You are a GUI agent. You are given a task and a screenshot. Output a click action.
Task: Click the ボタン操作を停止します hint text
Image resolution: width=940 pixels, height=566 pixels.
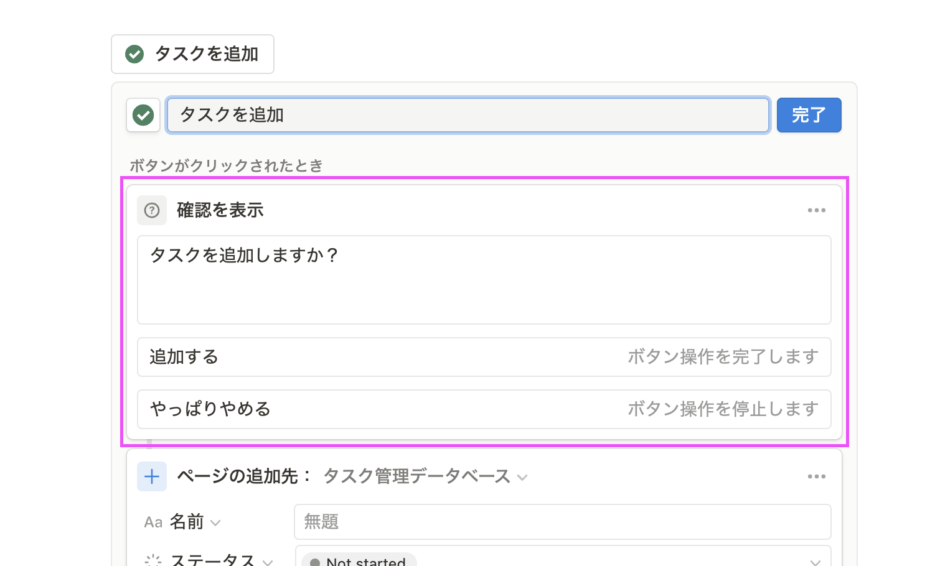click(x=723, y=409)
